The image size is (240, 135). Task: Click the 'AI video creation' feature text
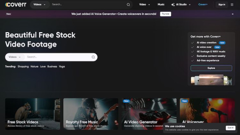(206, 43)
